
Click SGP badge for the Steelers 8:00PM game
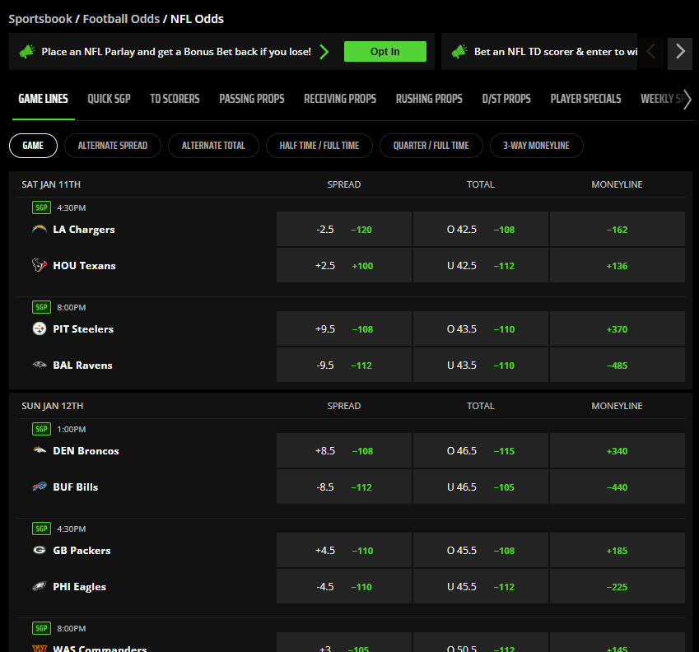pos(41,308)
